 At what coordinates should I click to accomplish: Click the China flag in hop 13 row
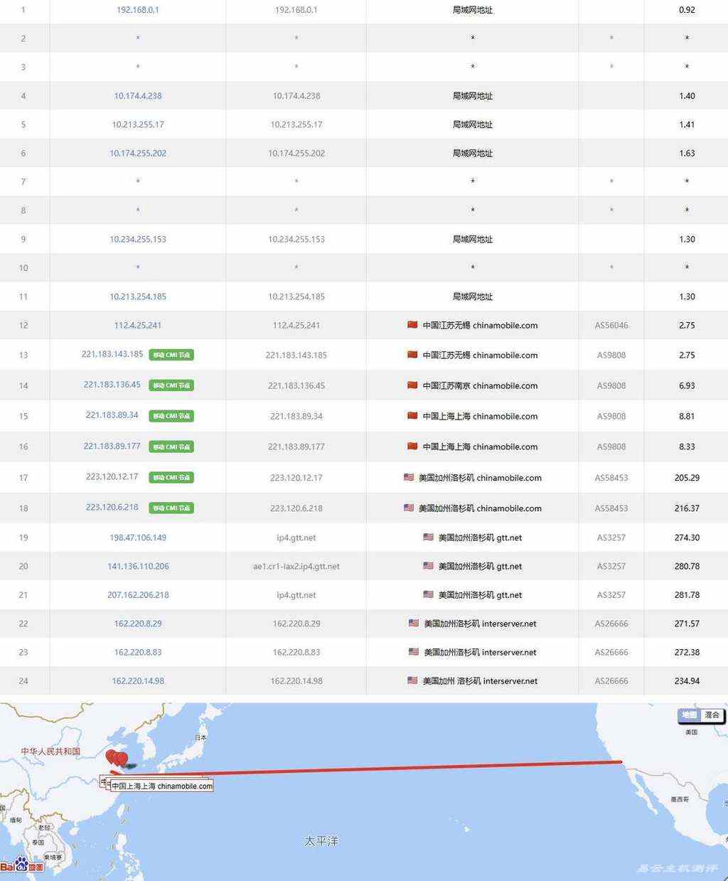412,355
